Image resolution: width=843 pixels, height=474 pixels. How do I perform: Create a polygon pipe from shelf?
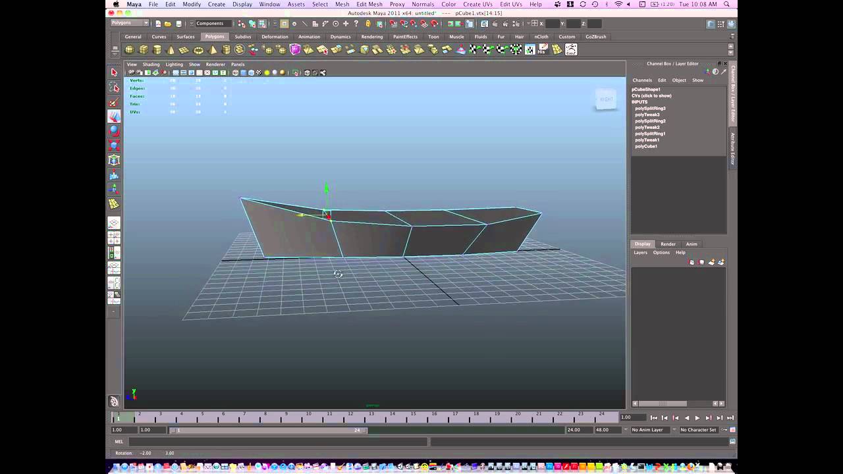[x=226, y=49]
